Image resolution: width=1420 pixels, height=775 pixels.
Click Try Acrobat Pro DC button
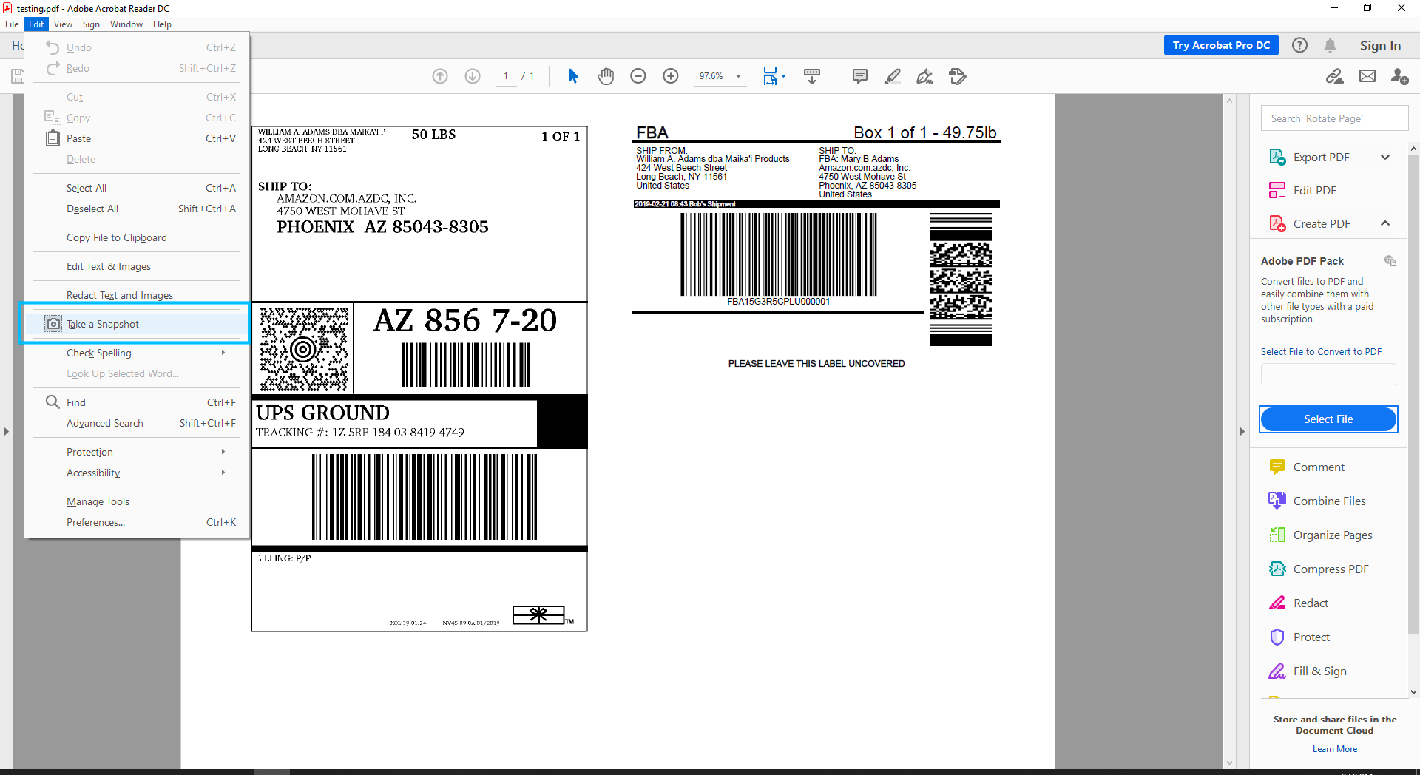point(1221,45)
